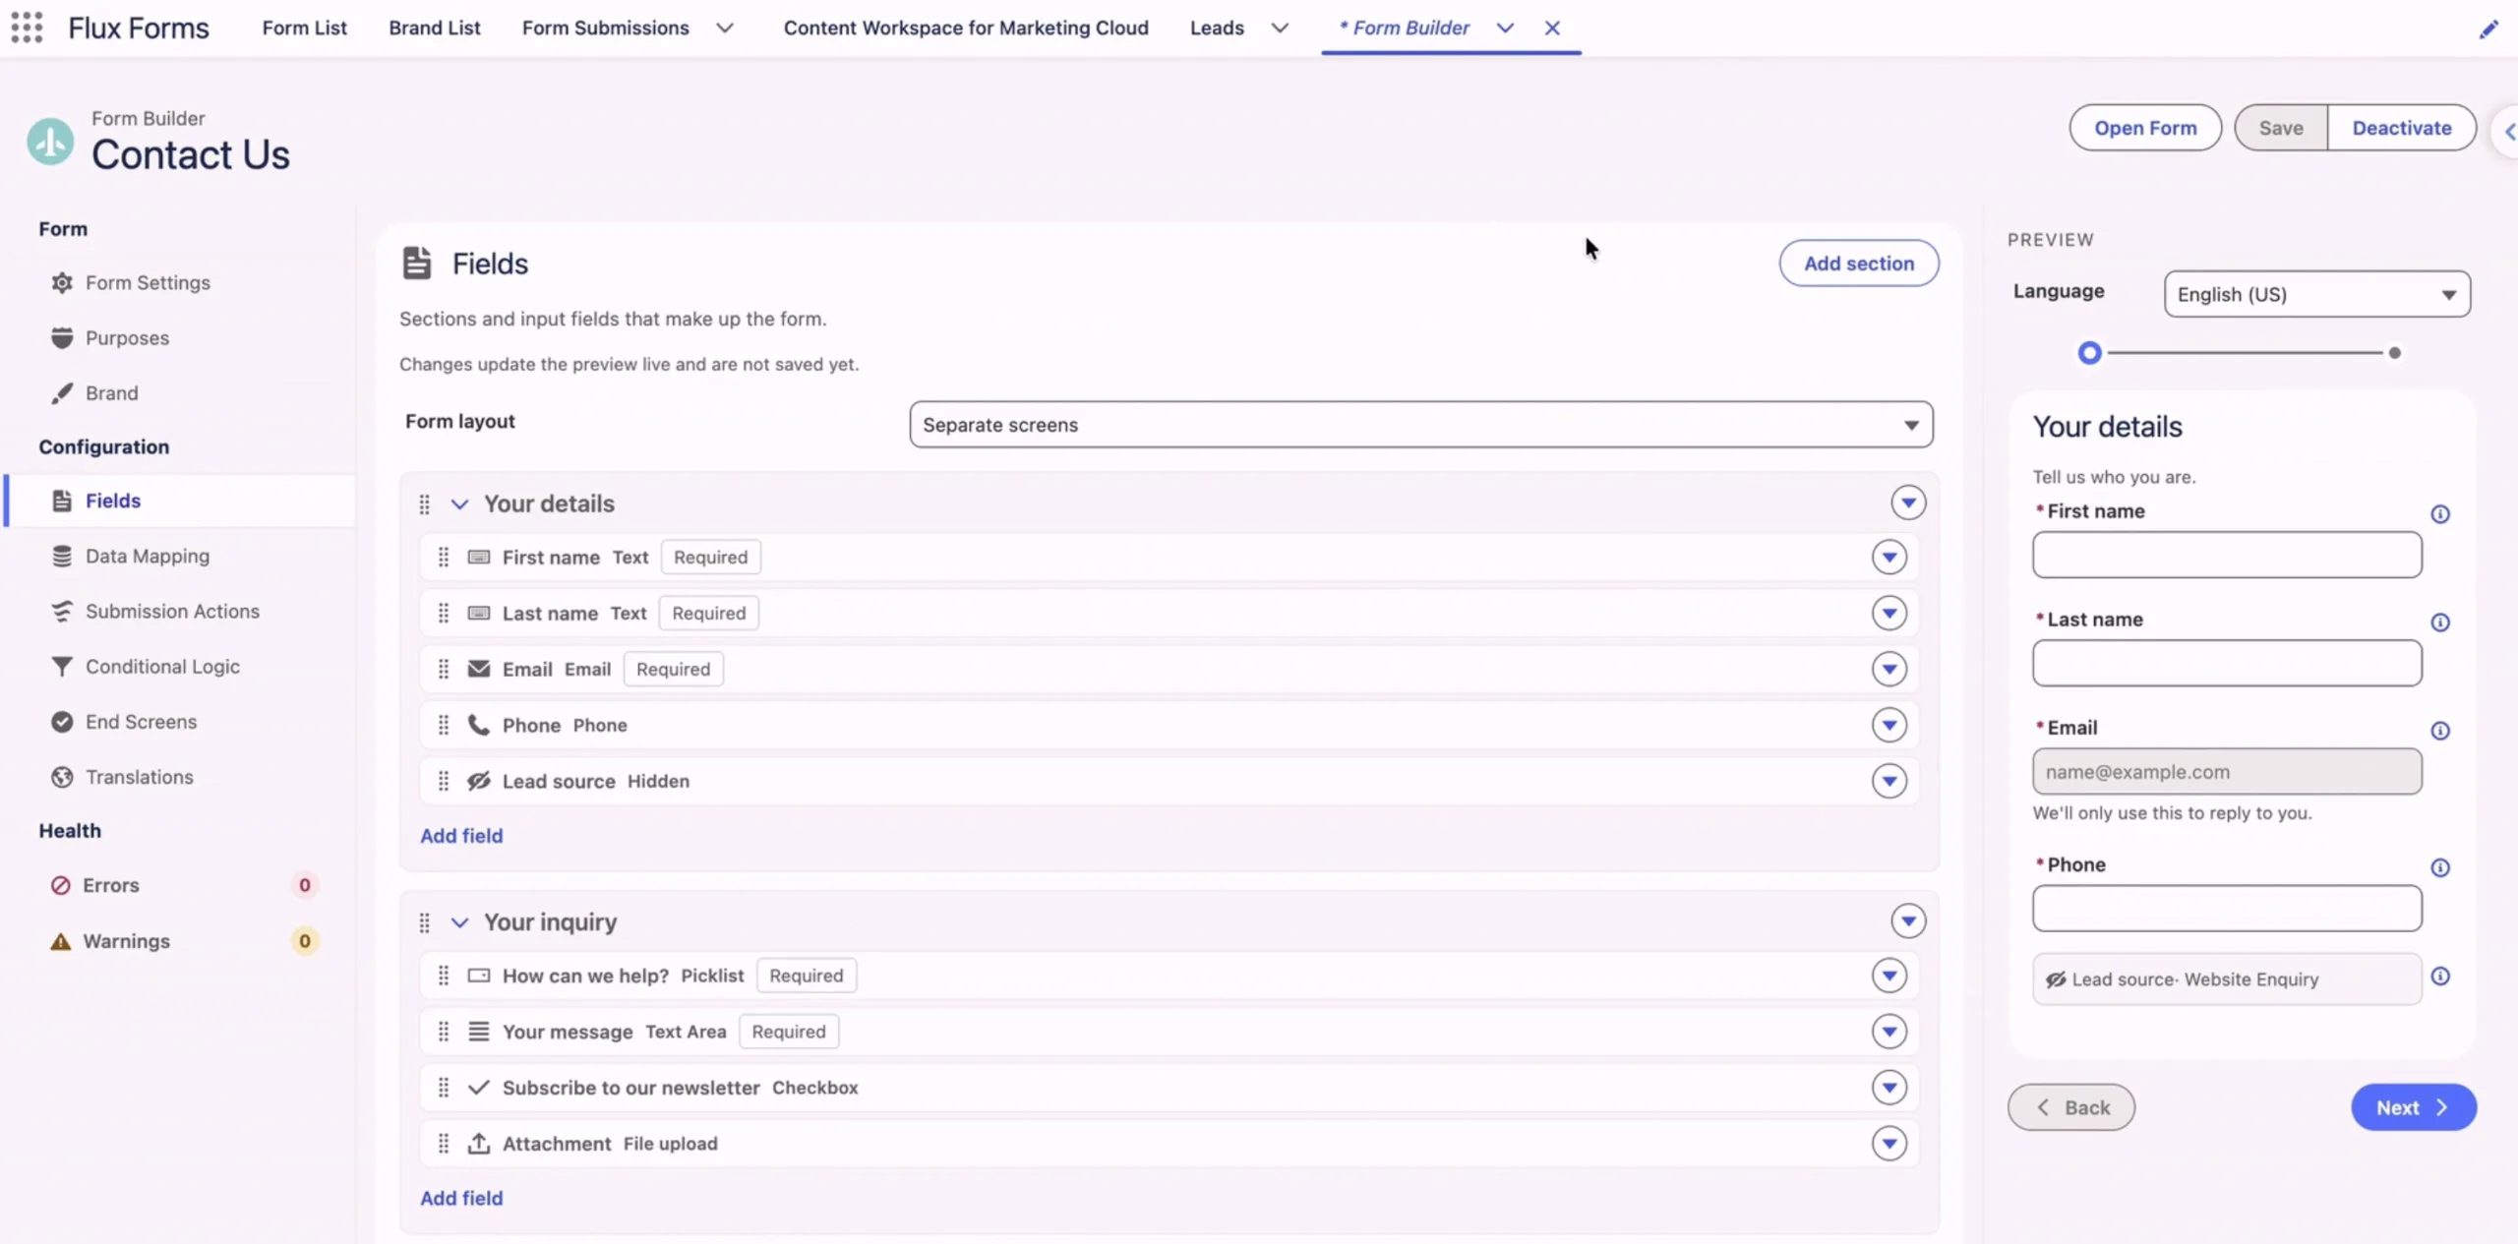Grab the drag handle of the Email field
Screen dimensions: 2518x1244
444,669
